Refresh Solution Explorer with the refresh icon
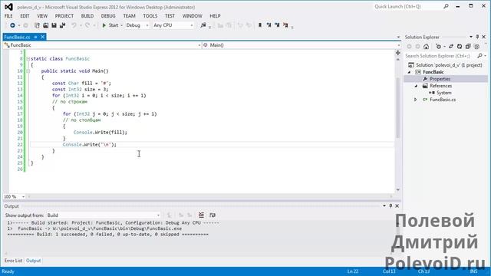 [460, 47]
